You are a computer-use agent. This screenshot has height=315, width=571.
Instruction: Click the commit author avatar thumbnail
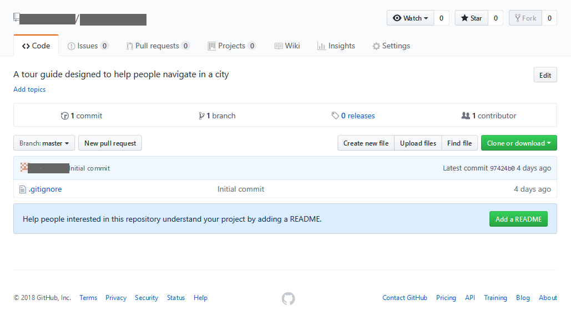[x=24, y=168]
